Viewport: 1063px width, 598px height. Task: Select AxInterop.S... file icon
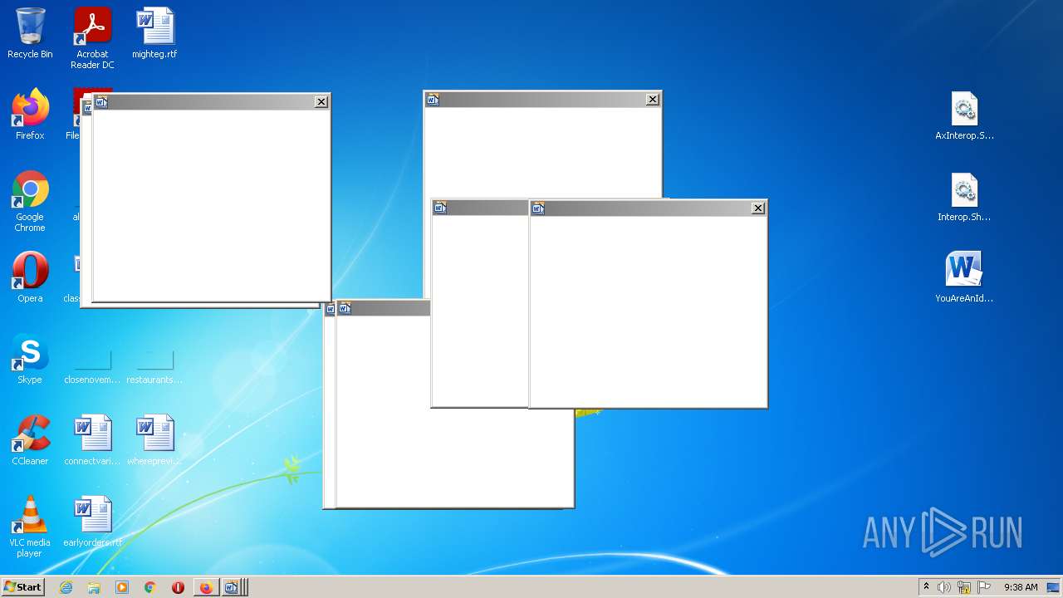coord(964,115)
